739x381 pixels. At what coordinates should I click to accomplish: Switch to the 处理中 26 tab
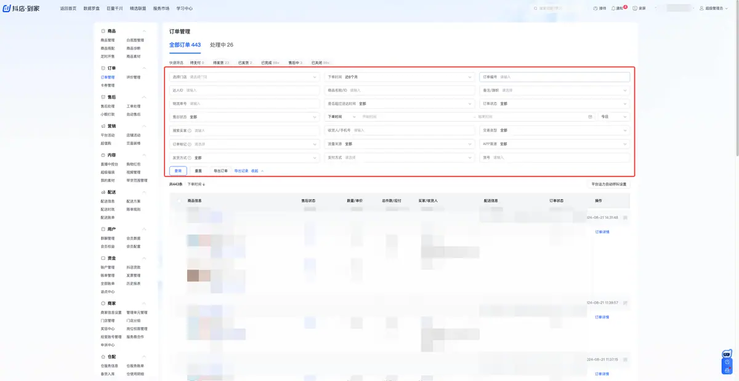click(222, 45)
